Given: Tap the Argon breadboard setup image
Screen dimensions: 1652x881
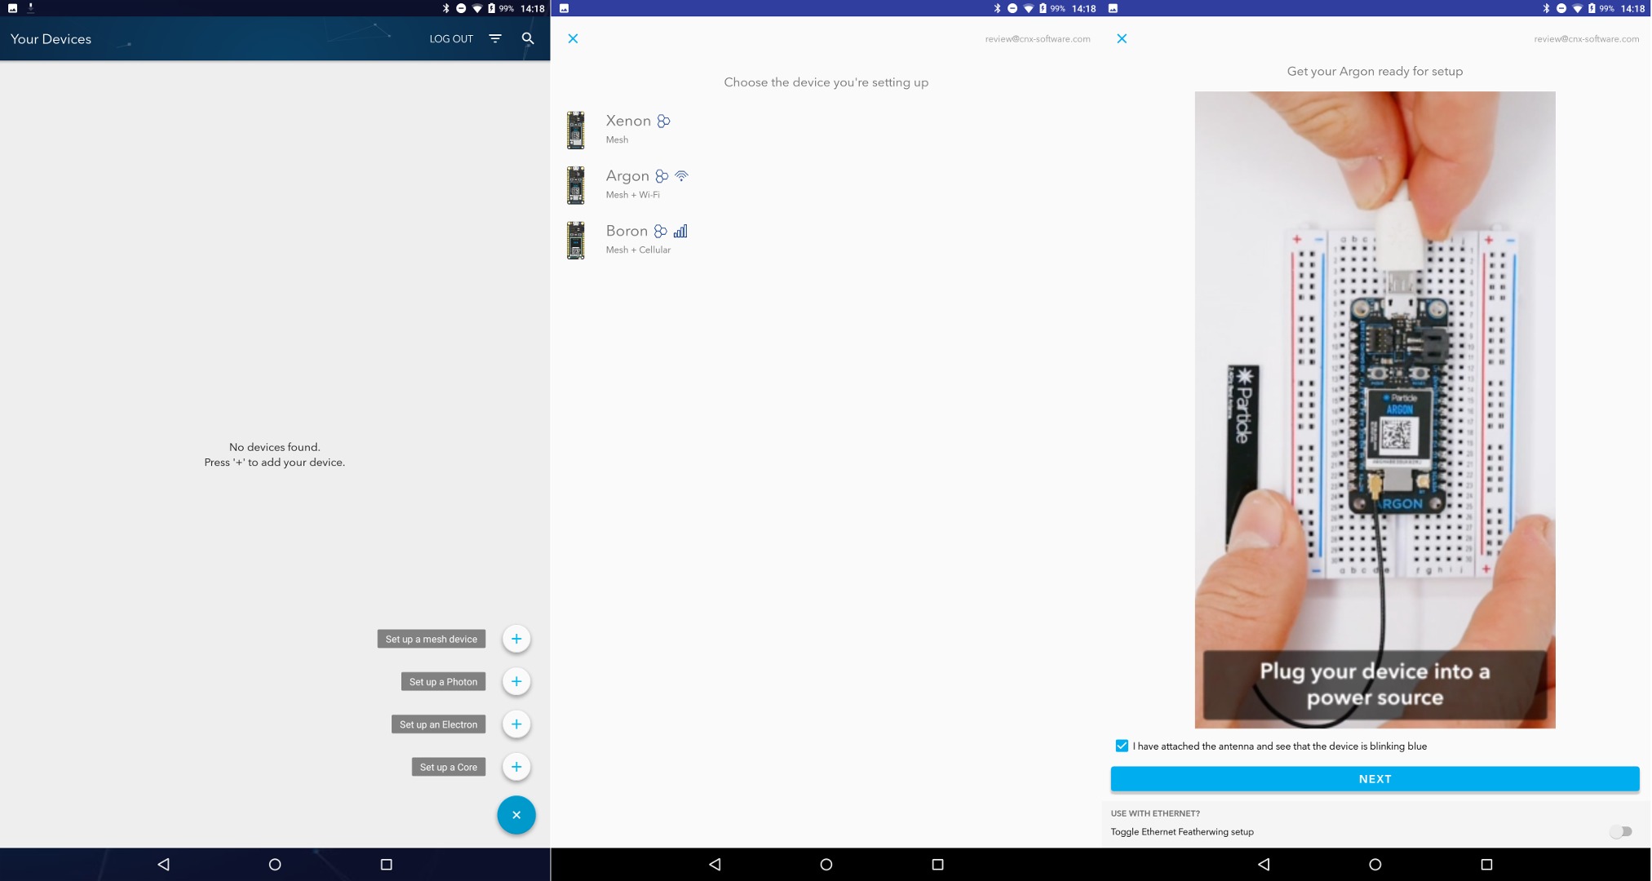Looking at the screenshot, I should click(1375, 410).
